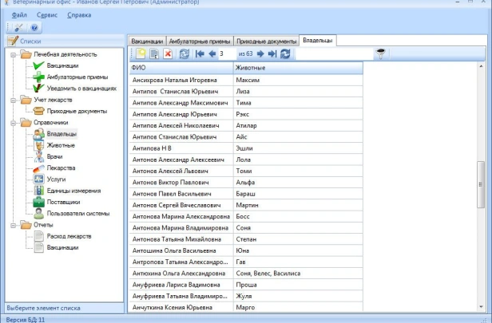
Task: Jump to the last page of records
Action: click(272, 53)
